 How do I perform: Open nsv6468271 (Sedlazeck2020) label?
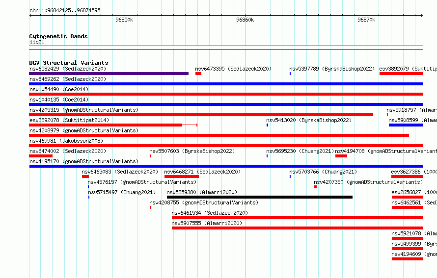202,172
